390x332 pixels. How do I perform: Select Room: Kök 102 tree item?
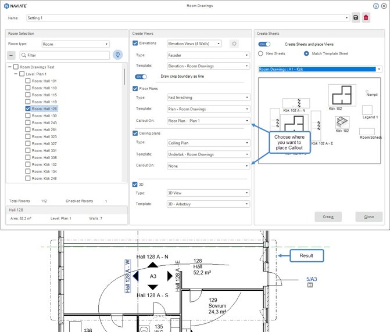[44, 164]
